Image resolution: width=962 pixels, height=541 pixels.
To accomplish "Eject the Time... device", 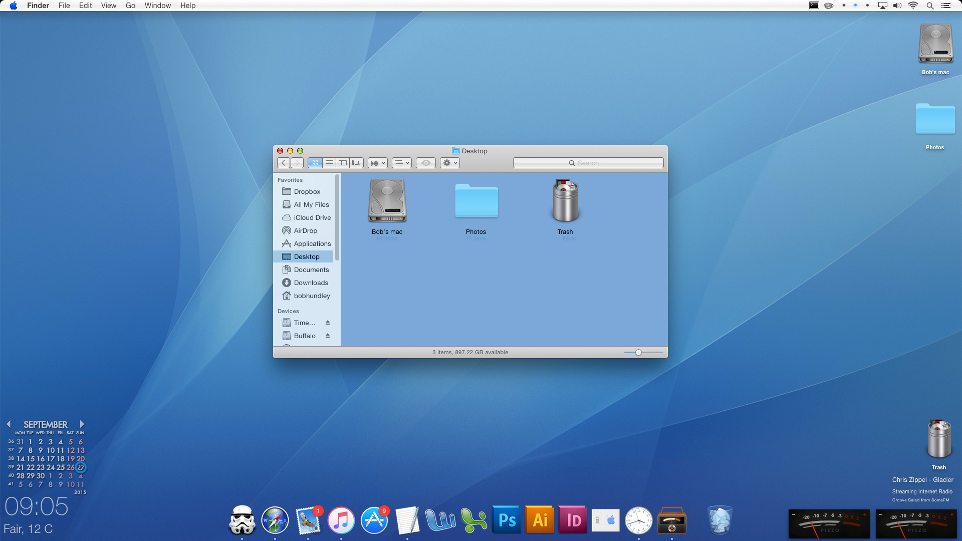I will click(328, 323).
